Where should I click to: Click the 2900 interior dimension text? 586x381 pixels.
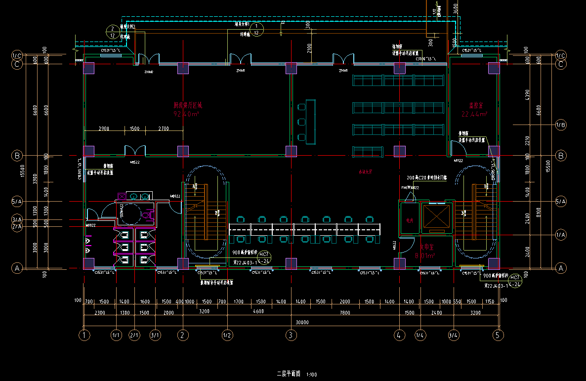coord(104,128)
